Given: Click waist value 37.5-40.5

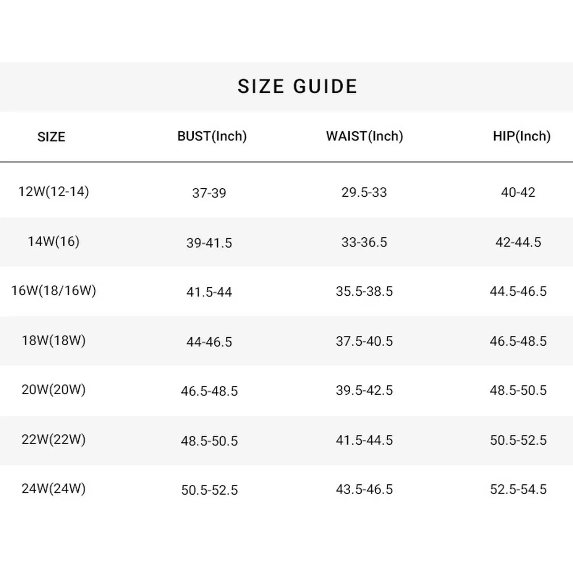Looking at the screenshot, I should coord(364,341).
